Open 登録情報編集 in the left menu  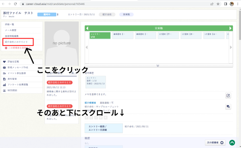(x=12, y=36)
